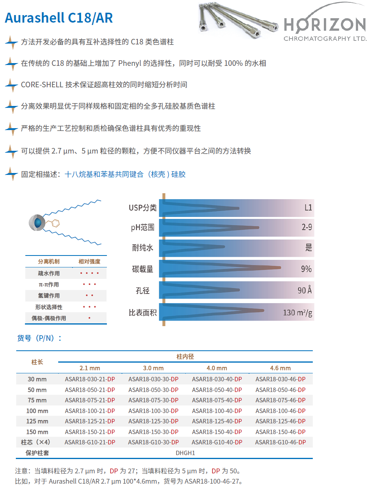Image resolution: width=371 pixels, height=488 pixels.
Task: Click the 4.6 mm column header
Action: pyautogui.click(x=280, y=368)
